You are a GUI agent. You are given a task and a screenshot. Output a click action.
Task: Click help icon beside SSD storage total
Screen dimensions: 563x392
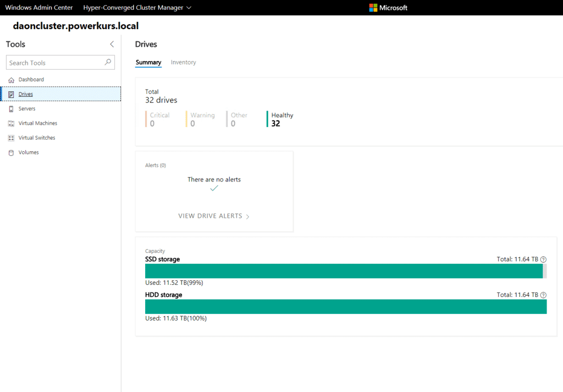[x=543, y=259]
